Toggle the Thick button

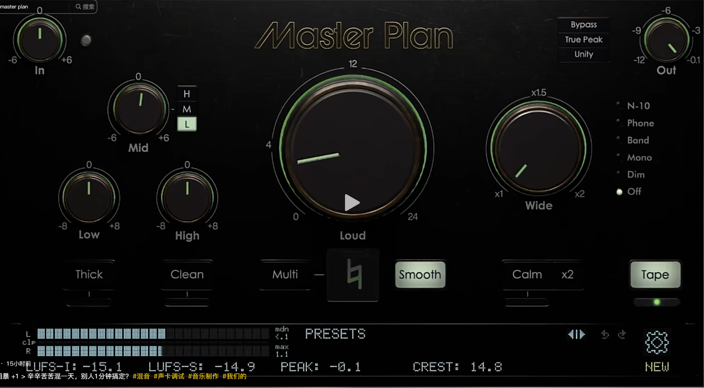tap(89, 274)
